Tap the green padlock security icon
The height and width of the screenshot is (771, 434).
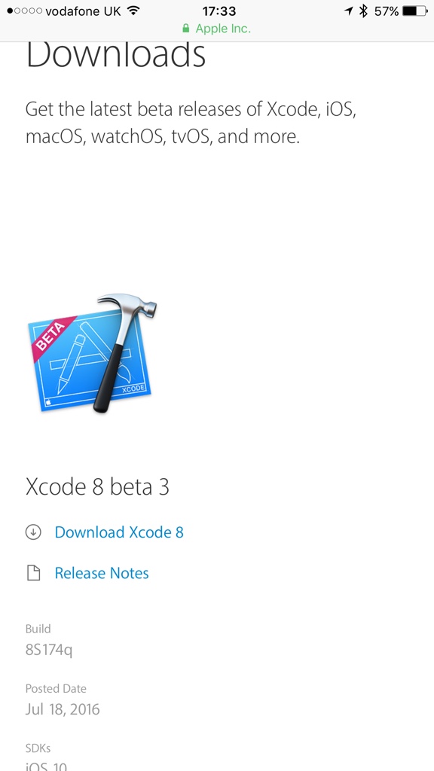click(185, 29)
